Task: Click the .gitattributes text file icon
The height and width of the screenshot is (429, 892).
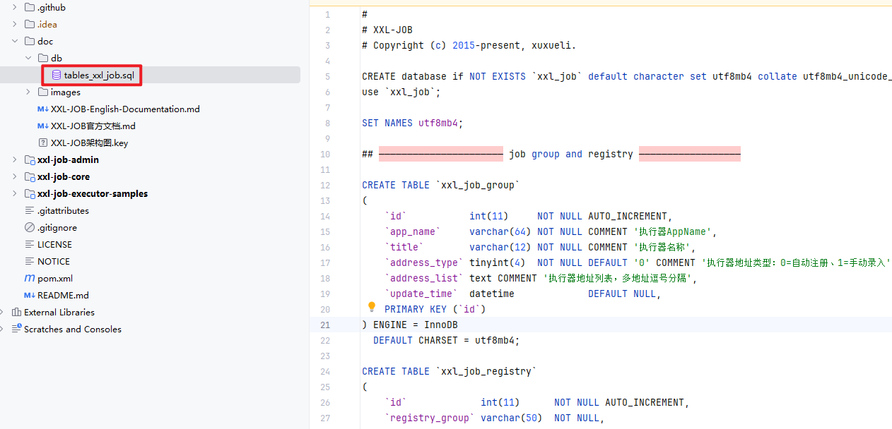Action: (x=29, y=210)
